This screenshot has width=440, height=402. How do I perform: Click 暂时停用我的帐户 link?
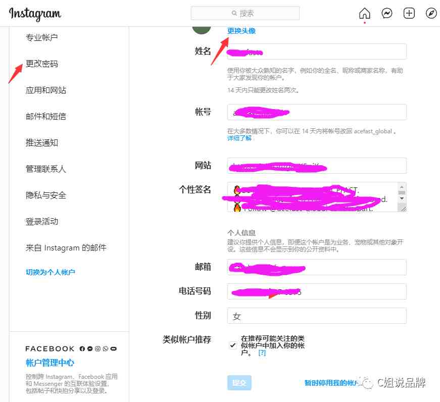[x=333, y=383]
